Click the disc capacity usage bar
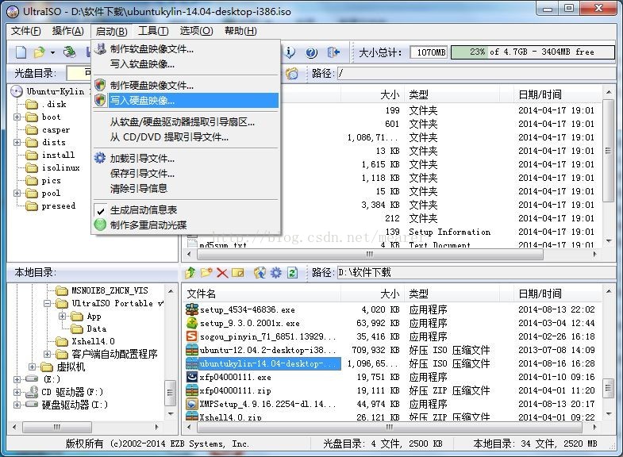623x457 pixels. coord(533,52)
